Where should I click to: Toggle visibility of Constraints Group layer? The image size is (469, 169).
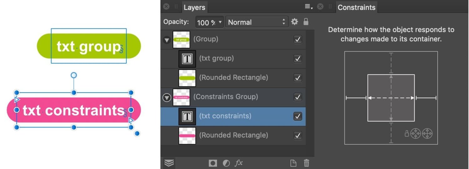click(x=298, y=97)
